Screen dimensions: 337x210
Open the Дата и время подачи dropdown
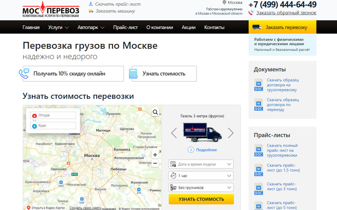click(201, 164)
